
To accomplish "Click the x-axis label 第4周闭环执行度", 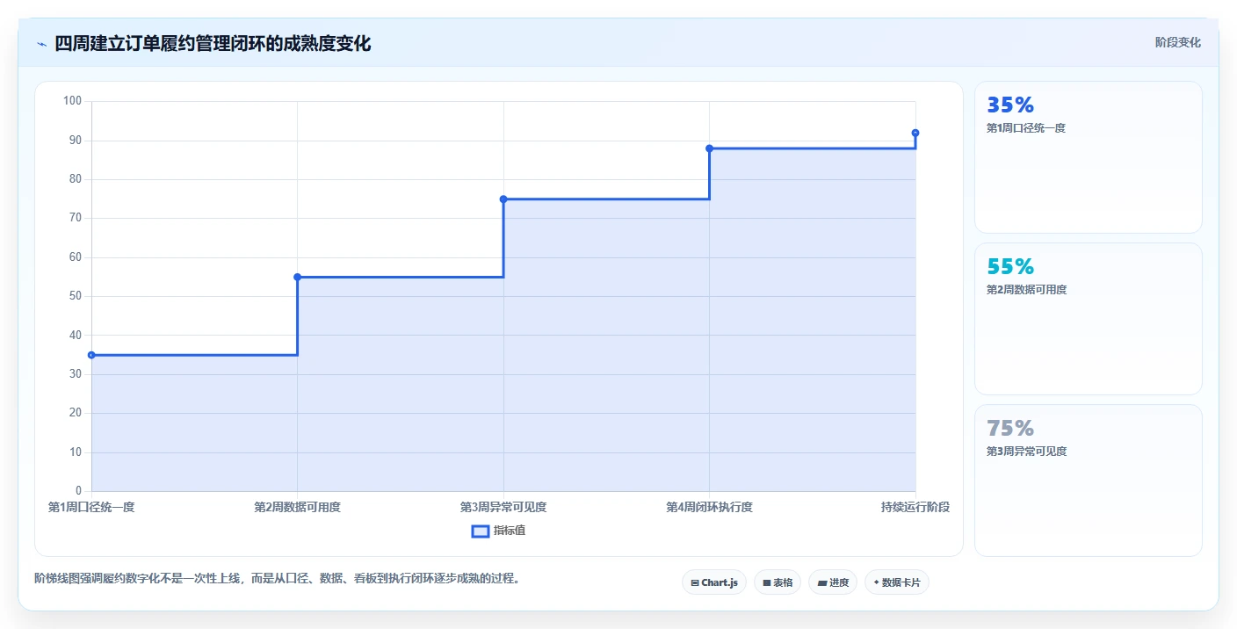I will [709, 507].
